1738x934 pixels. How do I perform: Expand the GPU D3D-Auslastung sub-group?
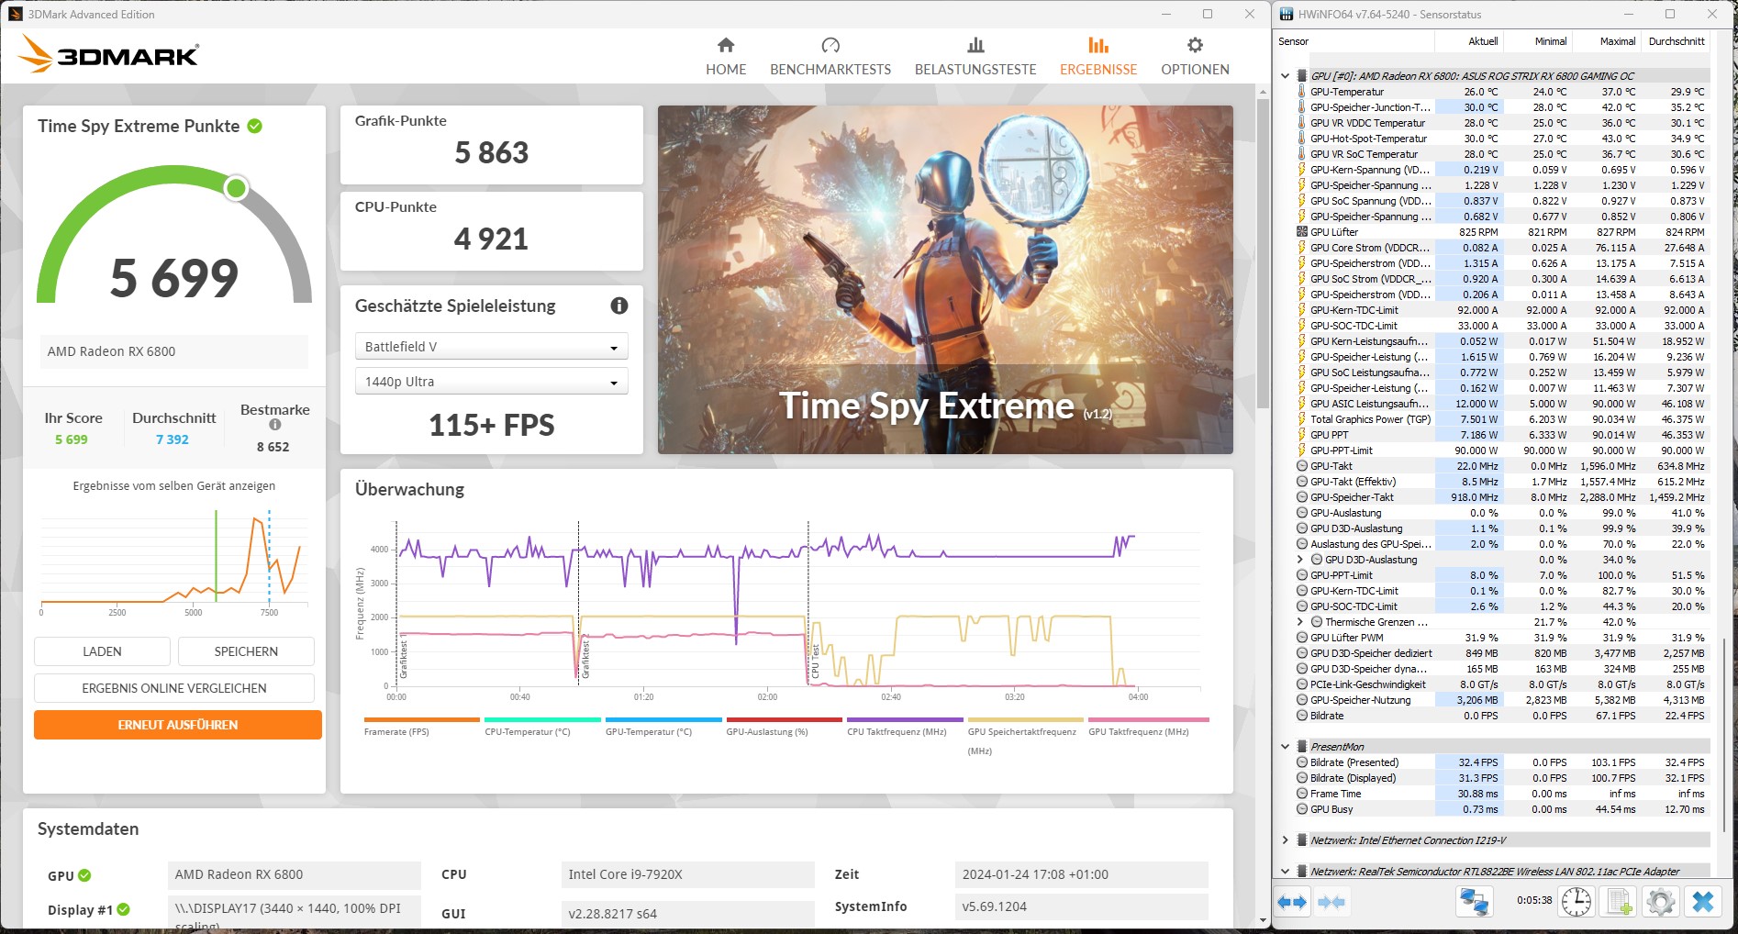pos(1300,560)
